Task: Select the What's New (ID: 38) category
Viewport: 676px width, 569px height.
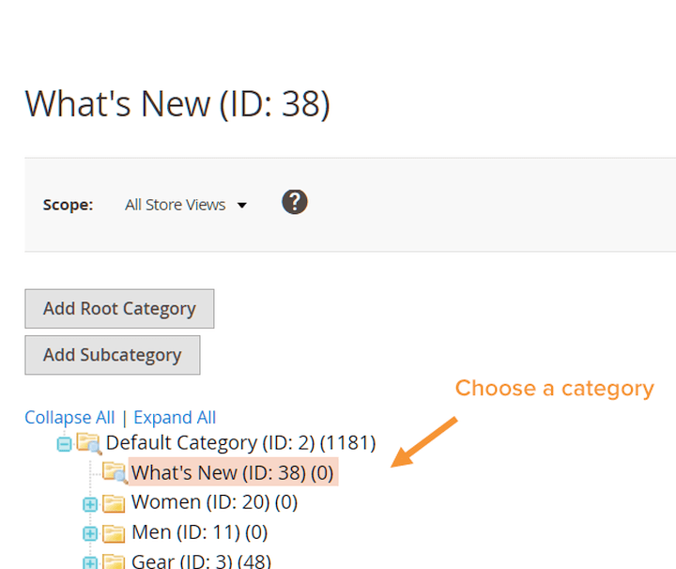Action: pos(232,472)
